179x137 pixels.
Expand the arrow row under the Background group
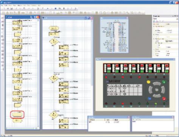(x=156, y=43)
